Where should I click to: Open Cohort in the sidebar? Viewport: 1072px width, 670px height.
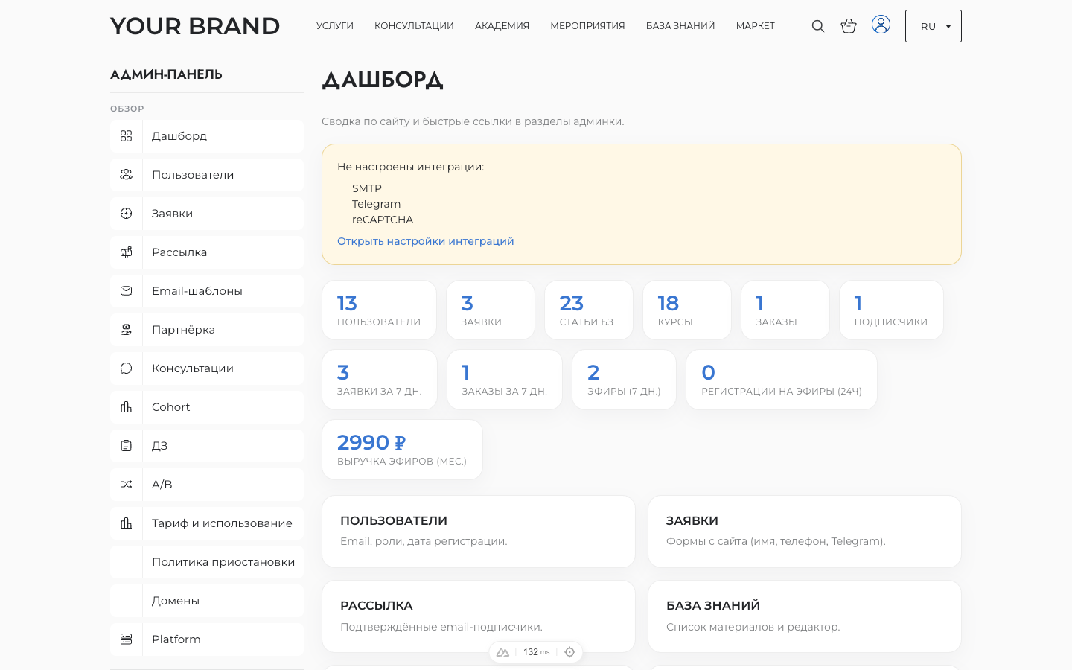point(207,407)
